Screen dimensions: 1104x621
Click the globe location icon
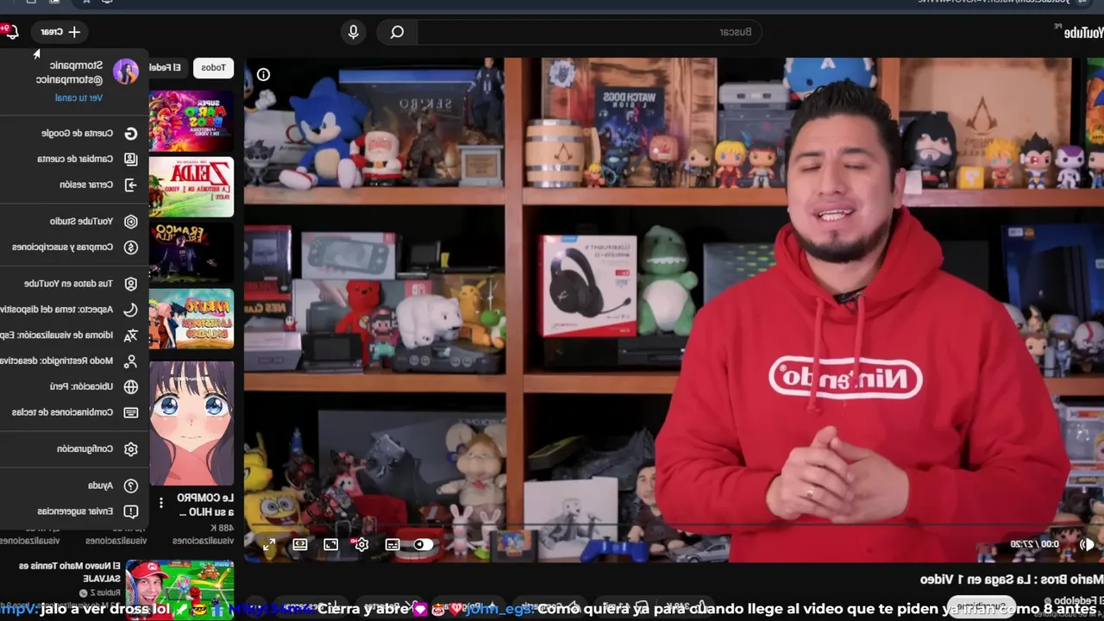pyautogui.click(x=131, y=386)
